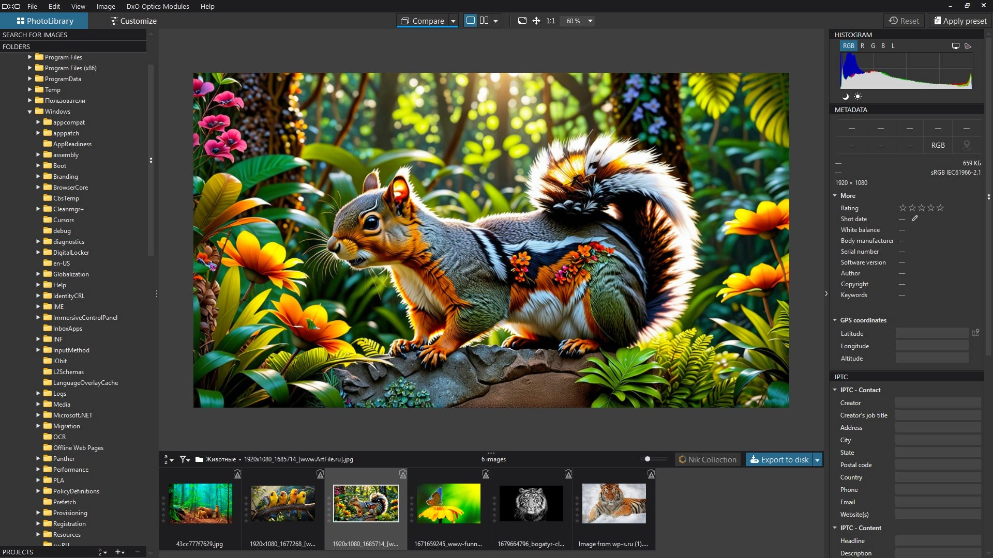
Task: Click the Shot date edit pencil
Action: (914, 219)
